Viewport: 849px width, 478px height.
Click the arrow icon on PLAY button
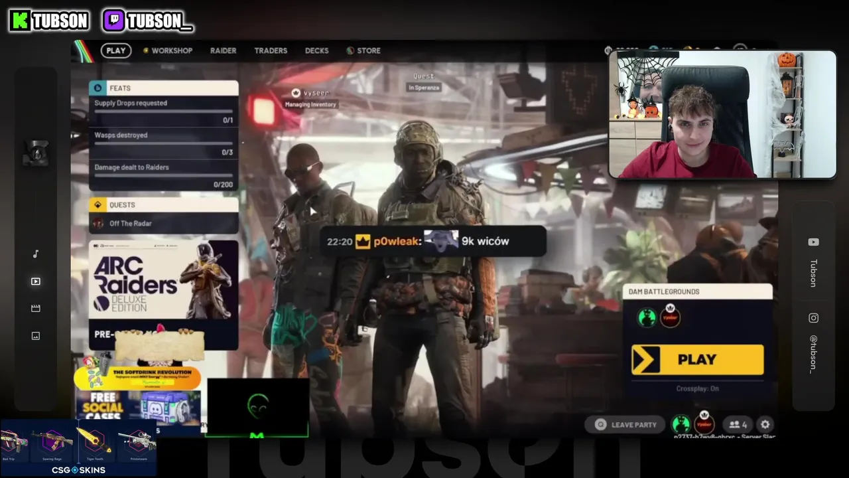pos(646,360)
